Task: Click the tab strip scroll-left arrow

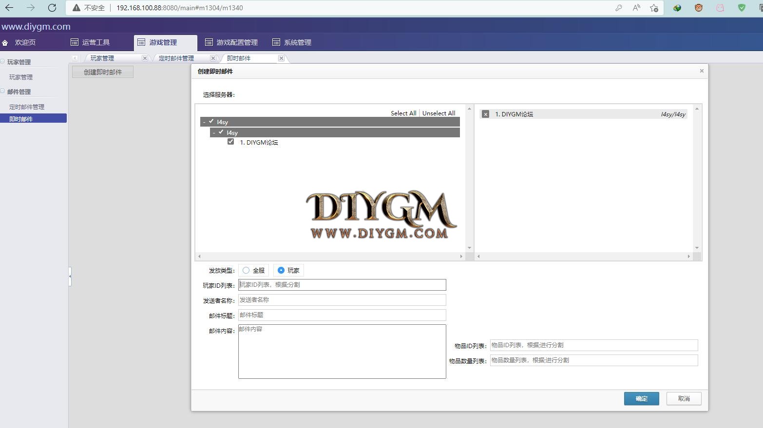Action: point(75,58)
